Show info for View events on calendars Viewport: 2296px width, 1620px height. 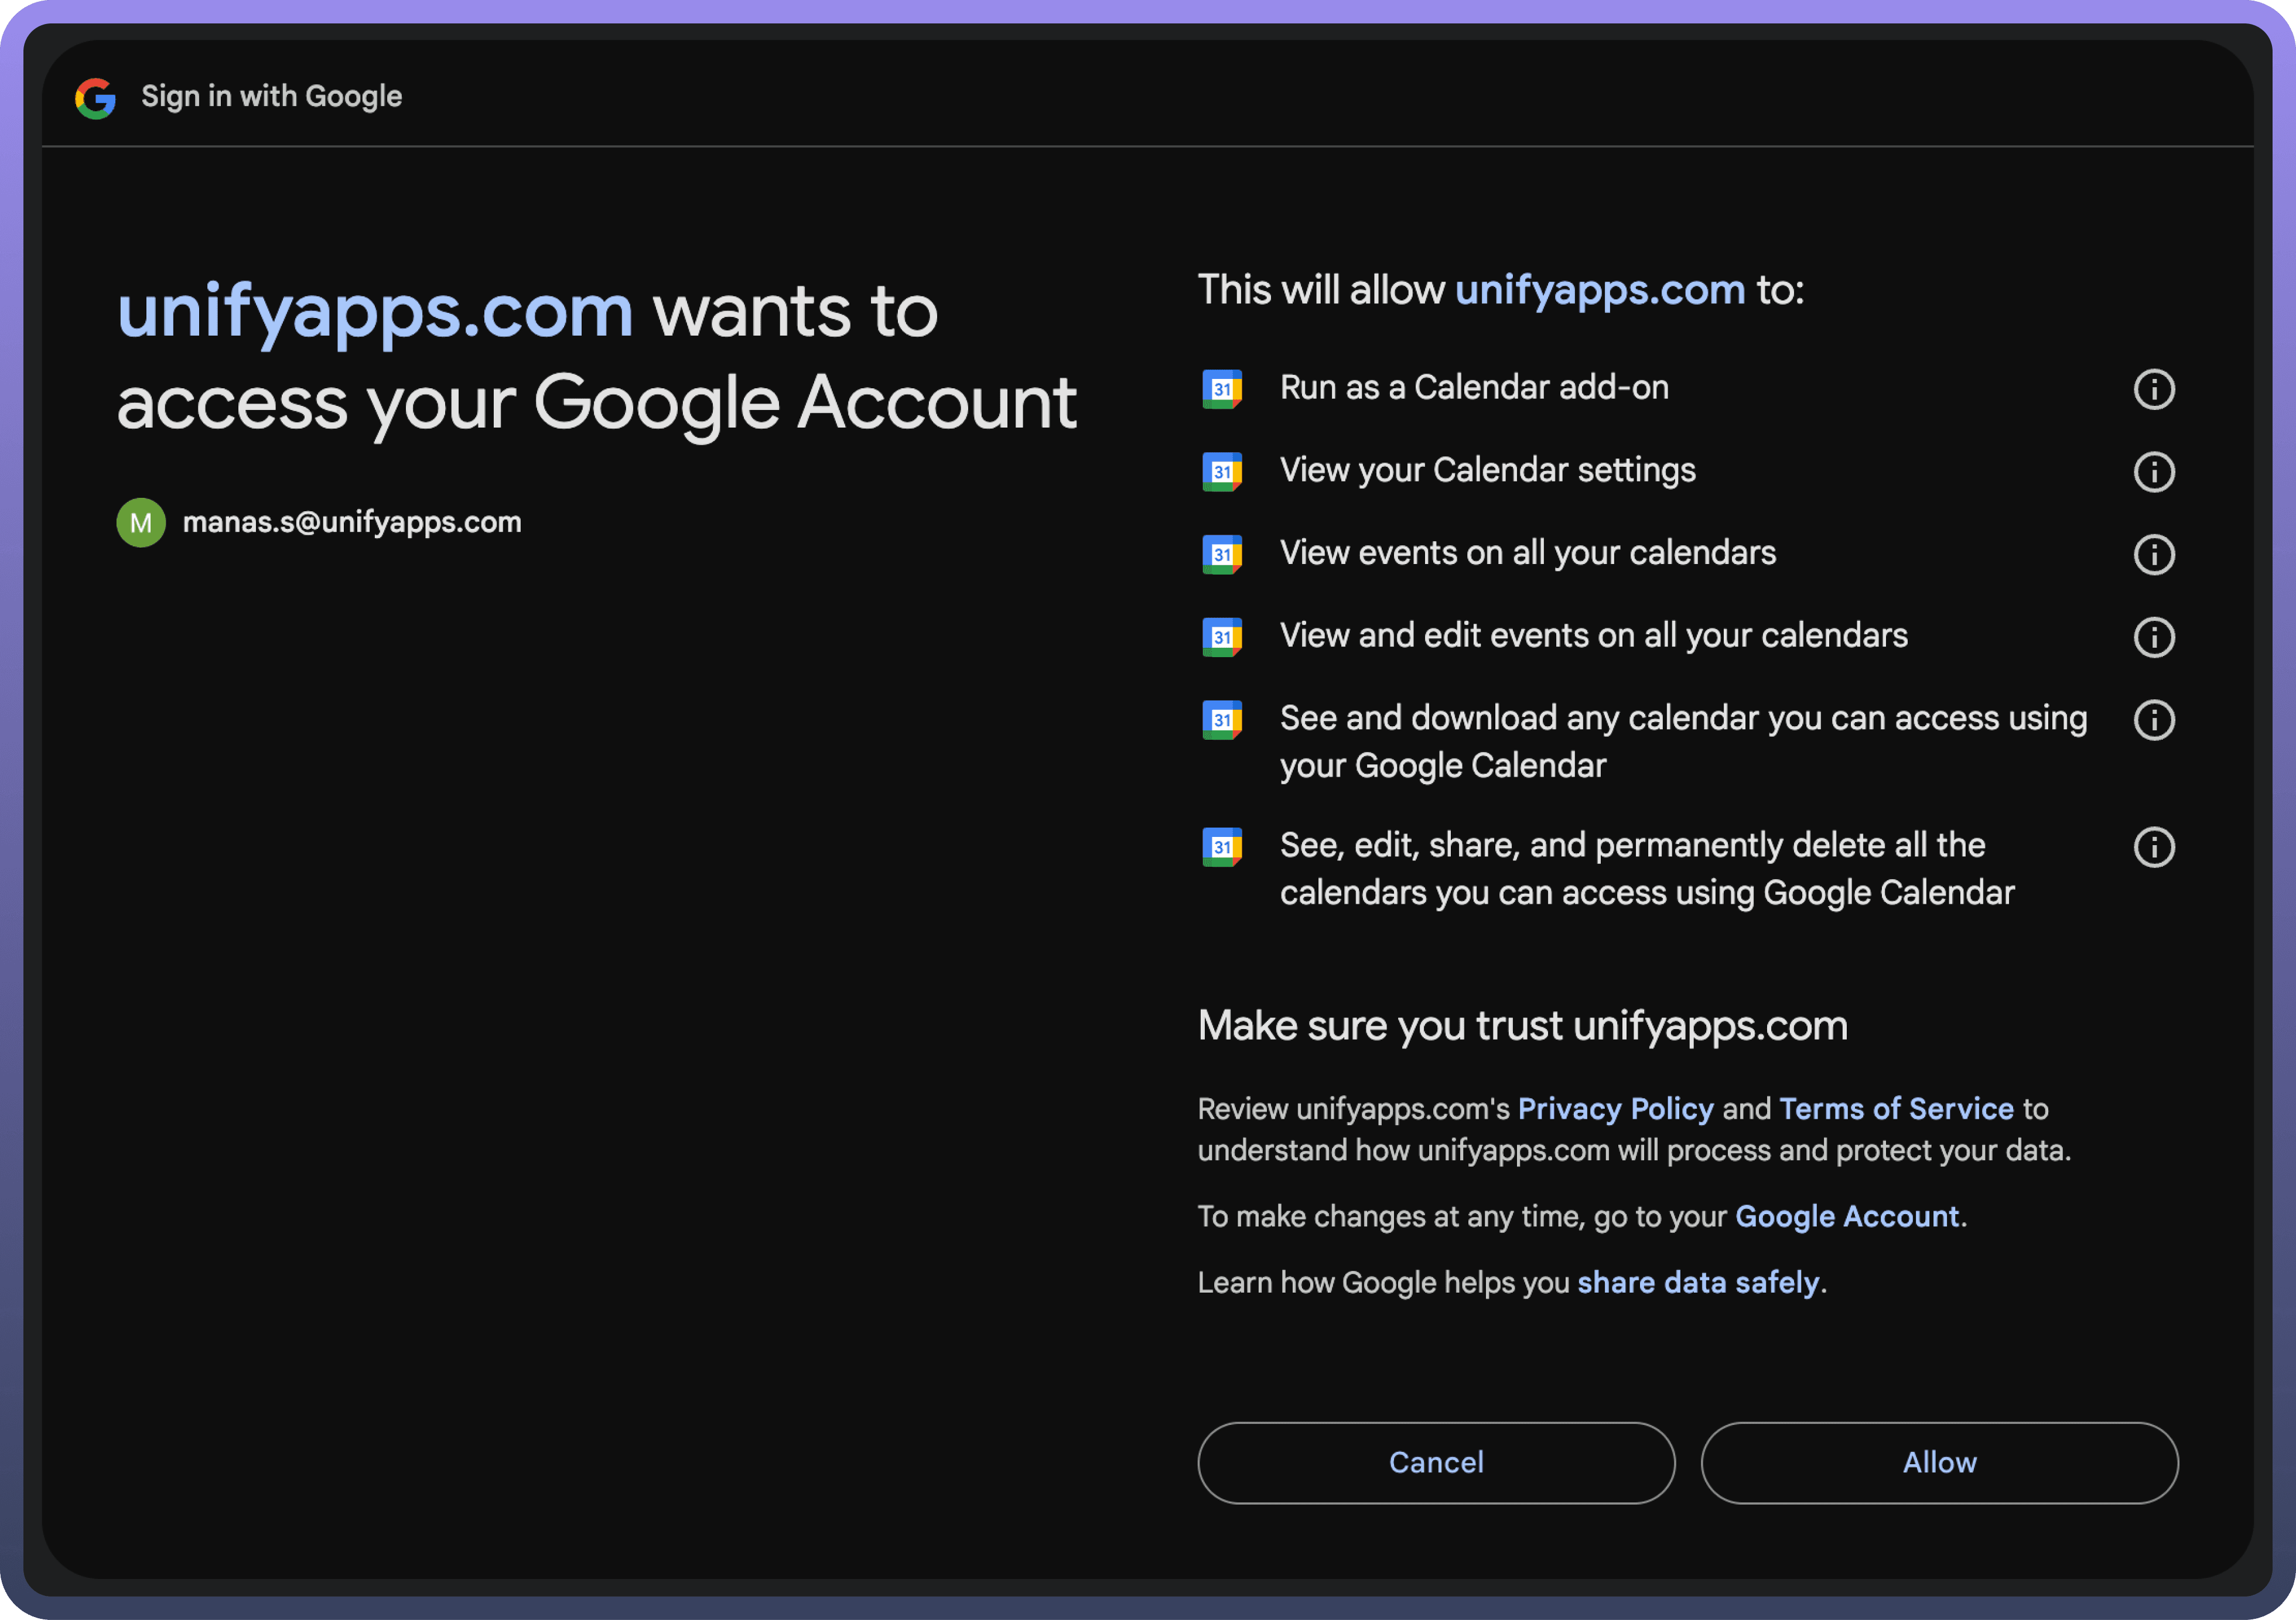tap(2154, 554)
